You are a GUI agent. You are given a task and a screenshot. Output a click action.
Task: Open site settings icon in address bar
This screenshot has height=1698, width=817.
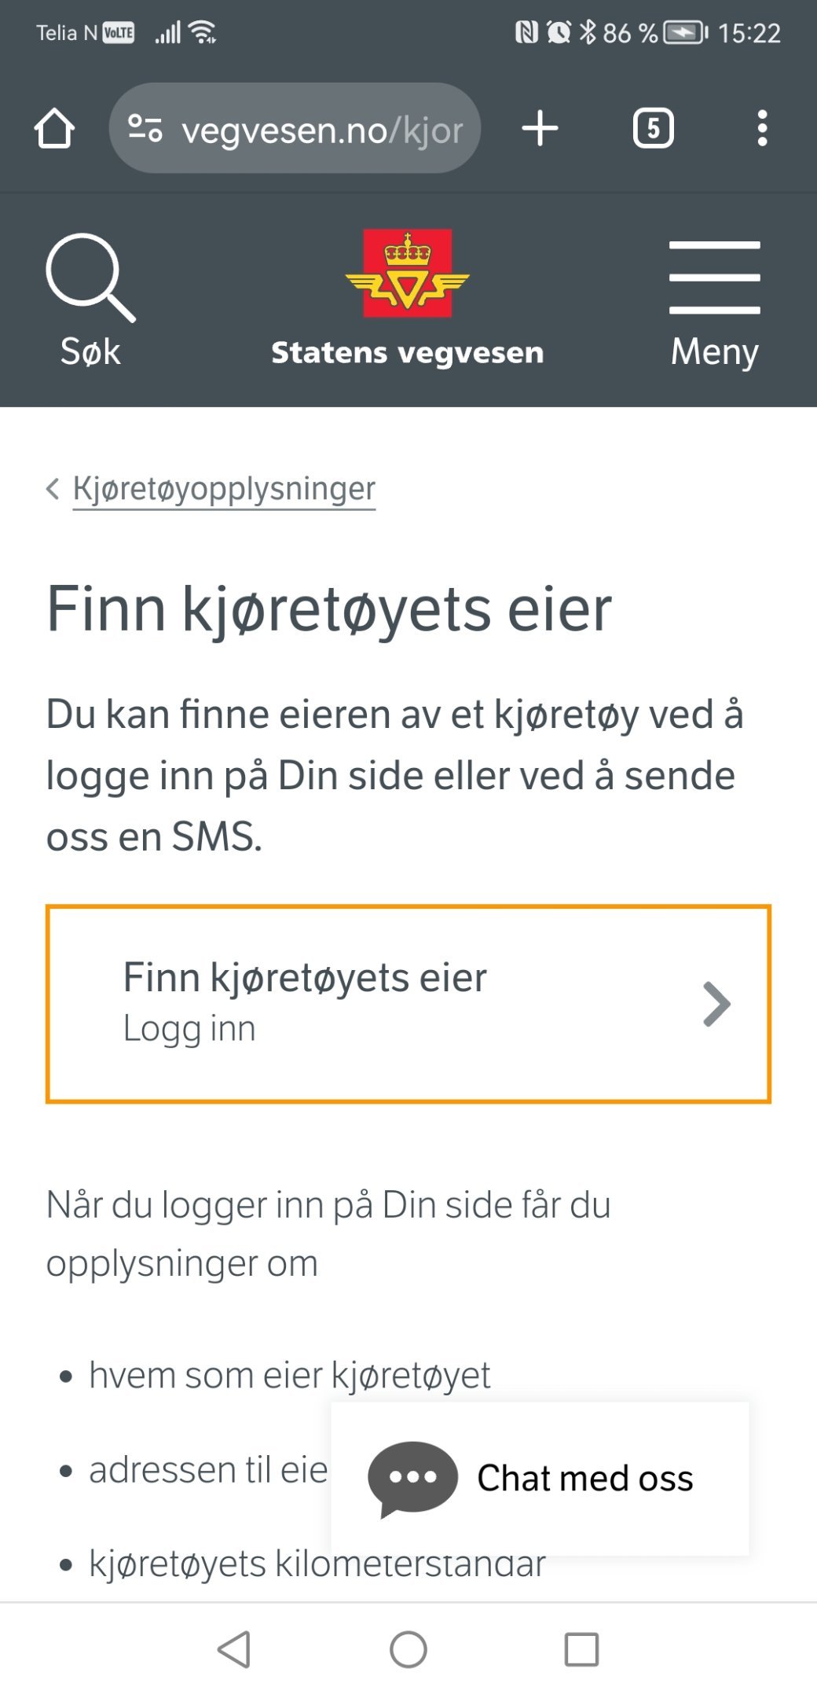[x=145, y=128]
